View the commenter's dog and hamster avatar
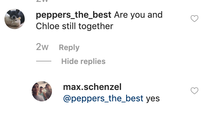The image size is (204, 114). (x=15, y=19)
